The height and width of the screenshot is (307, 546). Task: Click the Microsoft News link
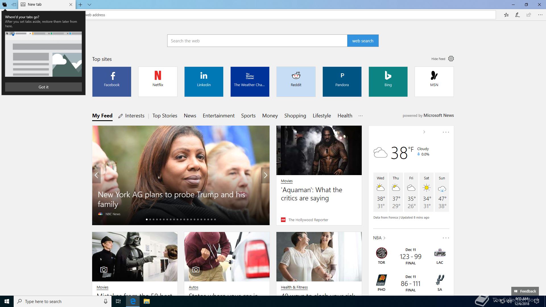pos(439,115)
